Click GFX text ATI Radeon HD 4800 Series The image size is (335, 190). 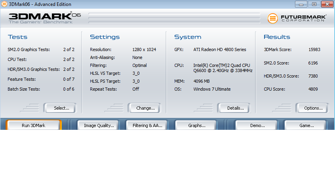[220, 49]
